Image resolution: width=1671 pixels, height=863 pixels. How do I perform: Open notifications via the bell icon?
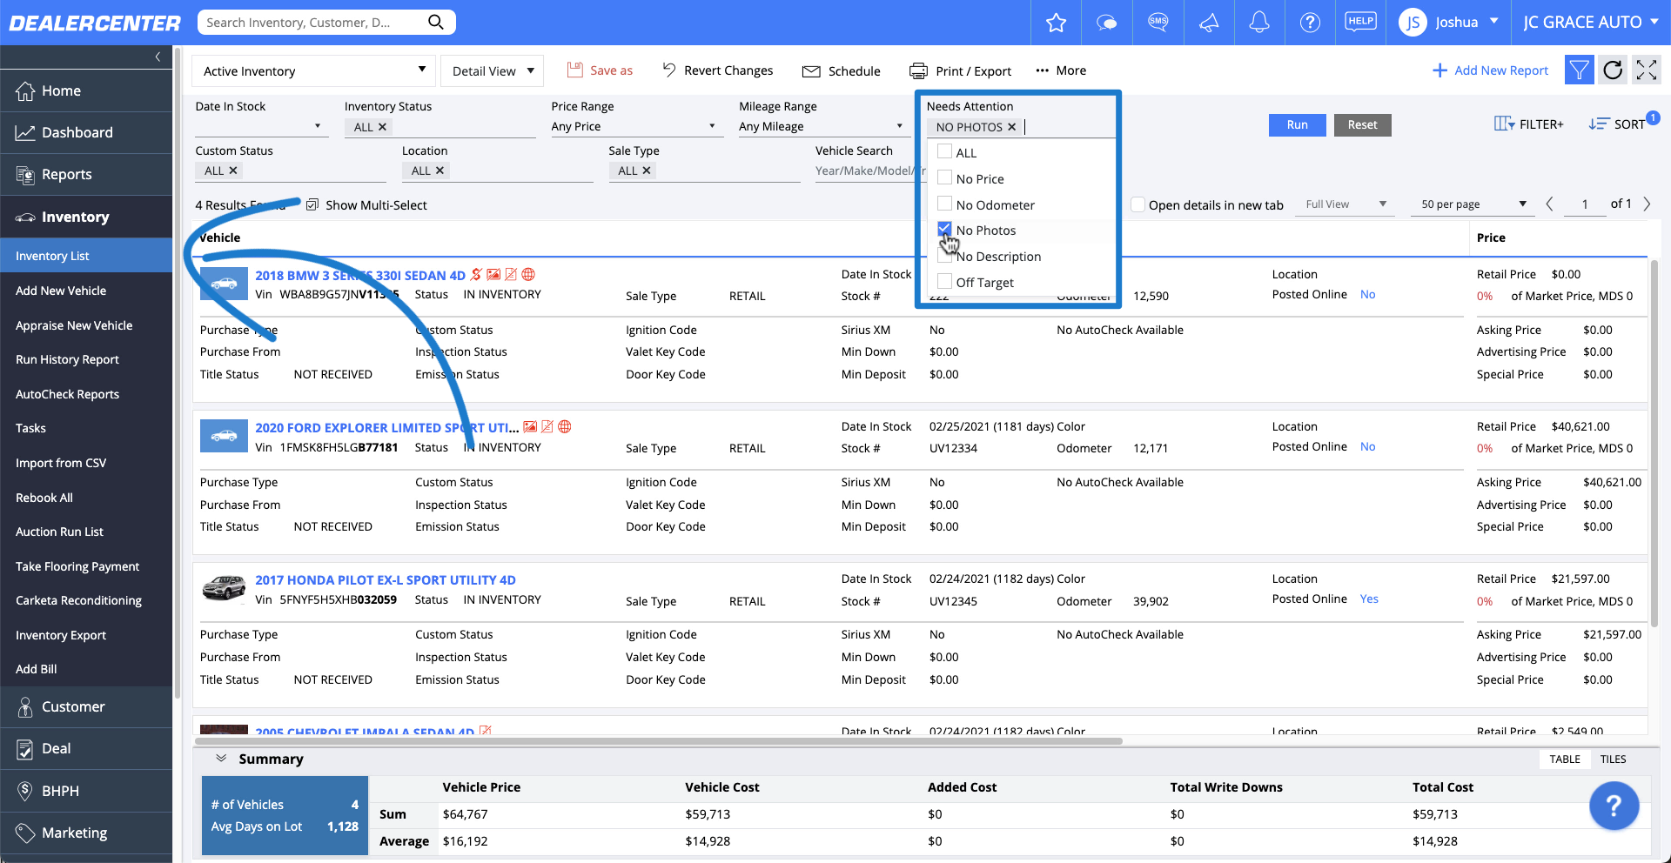tap(1259, 22)
